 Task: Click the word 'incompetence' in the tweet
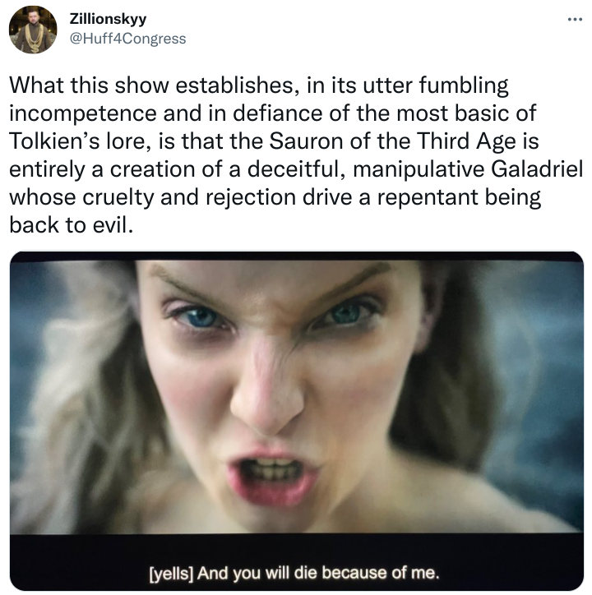pyautogui.click(x=83, y=113)
